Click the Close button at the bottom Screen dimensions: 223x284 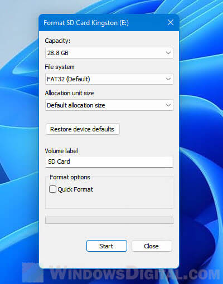click(x=152, y=246)
